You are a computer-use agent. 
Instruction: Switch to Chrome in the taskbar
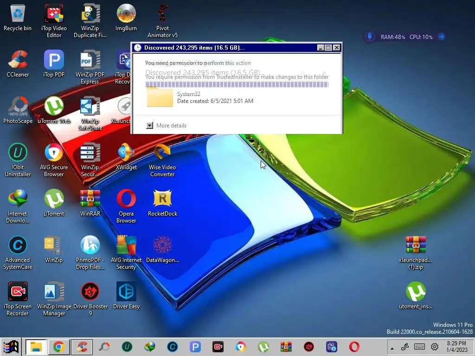coord(59,347)
